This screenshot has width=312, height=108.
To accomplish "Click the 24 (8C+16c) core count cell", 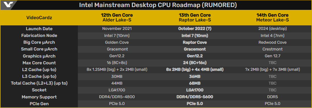I will point(195,63).
